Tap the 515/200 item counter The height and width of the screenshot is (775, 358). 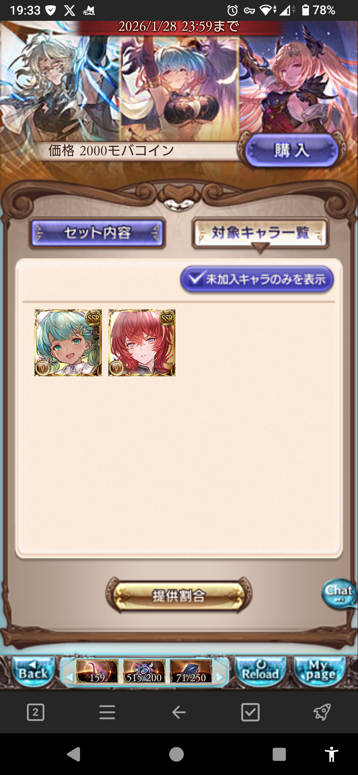pos(144,671)
